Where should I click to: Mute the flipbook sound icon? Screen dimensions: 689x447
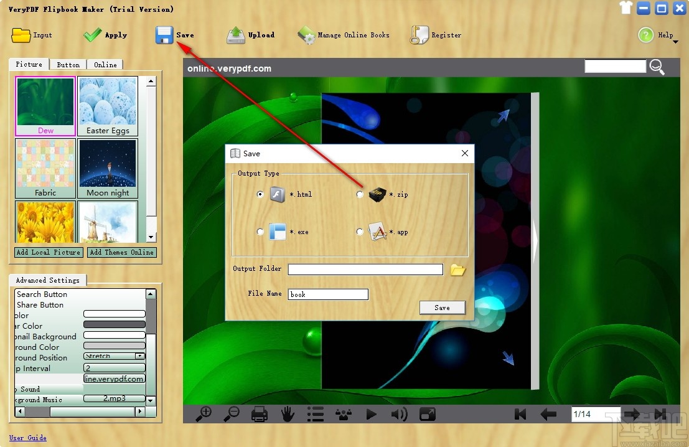click(x=399, y=413)
